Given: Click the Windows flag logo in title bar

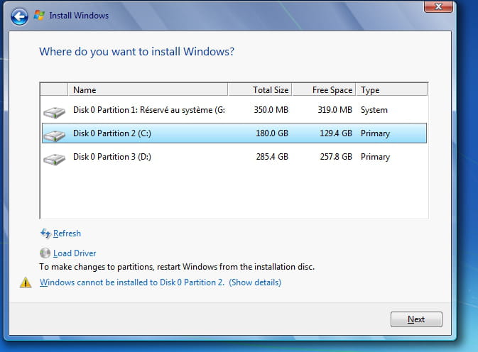Looking at the screenshot, I should (39, 15).
